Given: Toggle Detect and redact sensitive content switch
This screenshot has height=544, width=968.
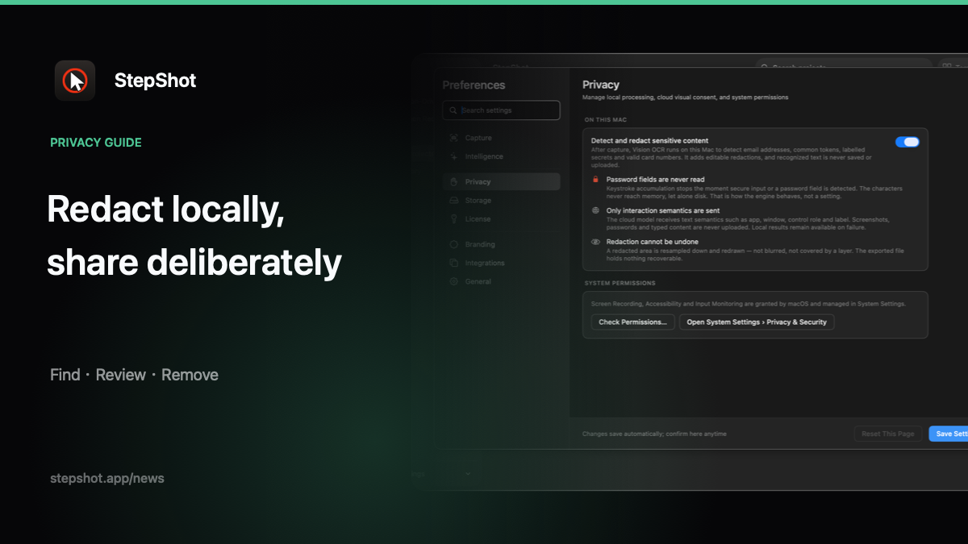Looking at the screenshot, I should tap(907, 142).
